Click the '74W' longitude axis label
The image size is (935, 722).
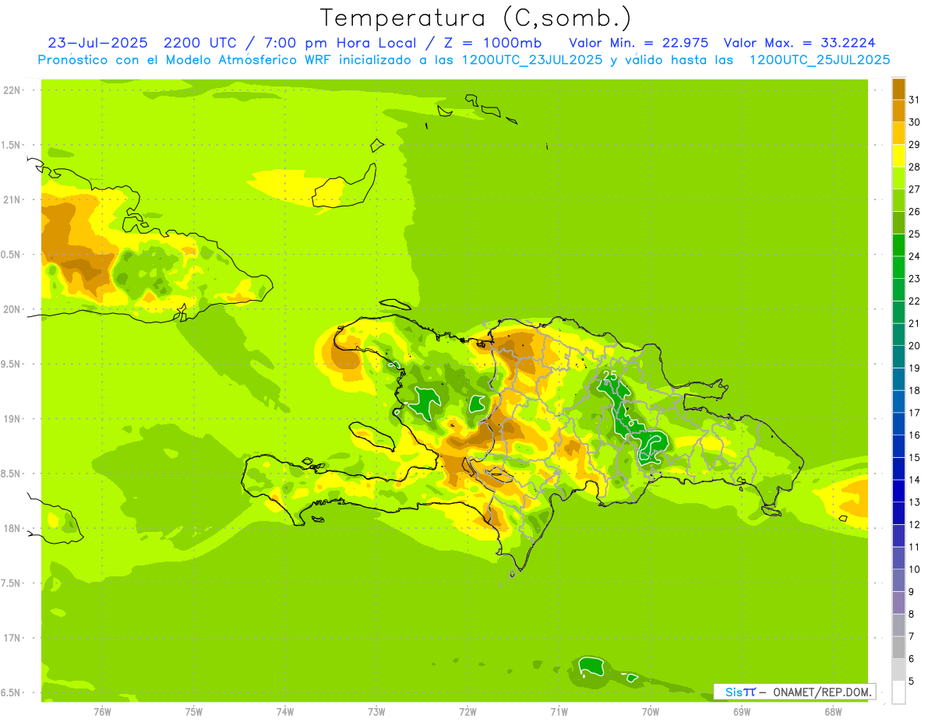[x=285, y=712]
